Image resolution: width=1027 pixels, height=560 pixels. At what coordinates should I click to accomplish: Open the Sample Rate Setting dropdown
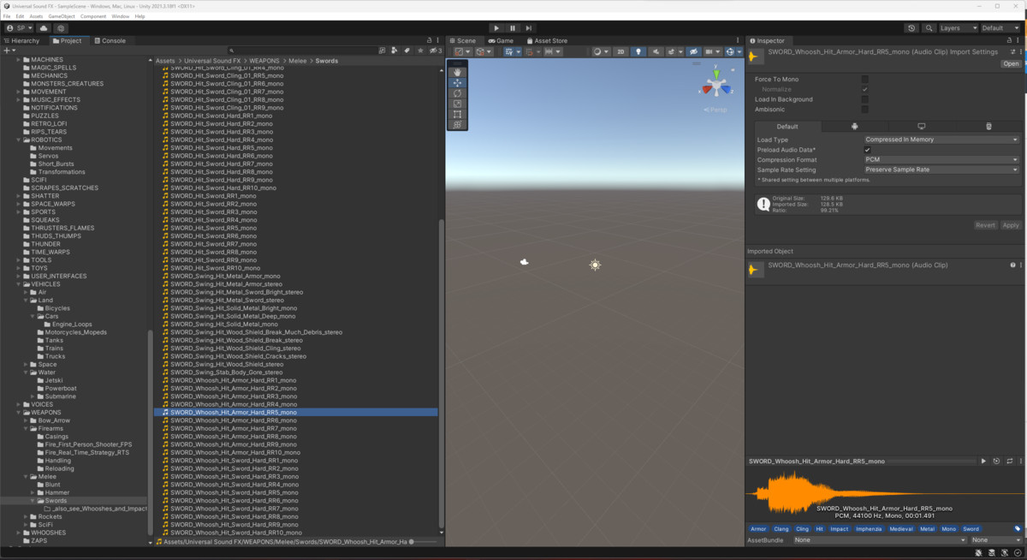coord(941,170)
